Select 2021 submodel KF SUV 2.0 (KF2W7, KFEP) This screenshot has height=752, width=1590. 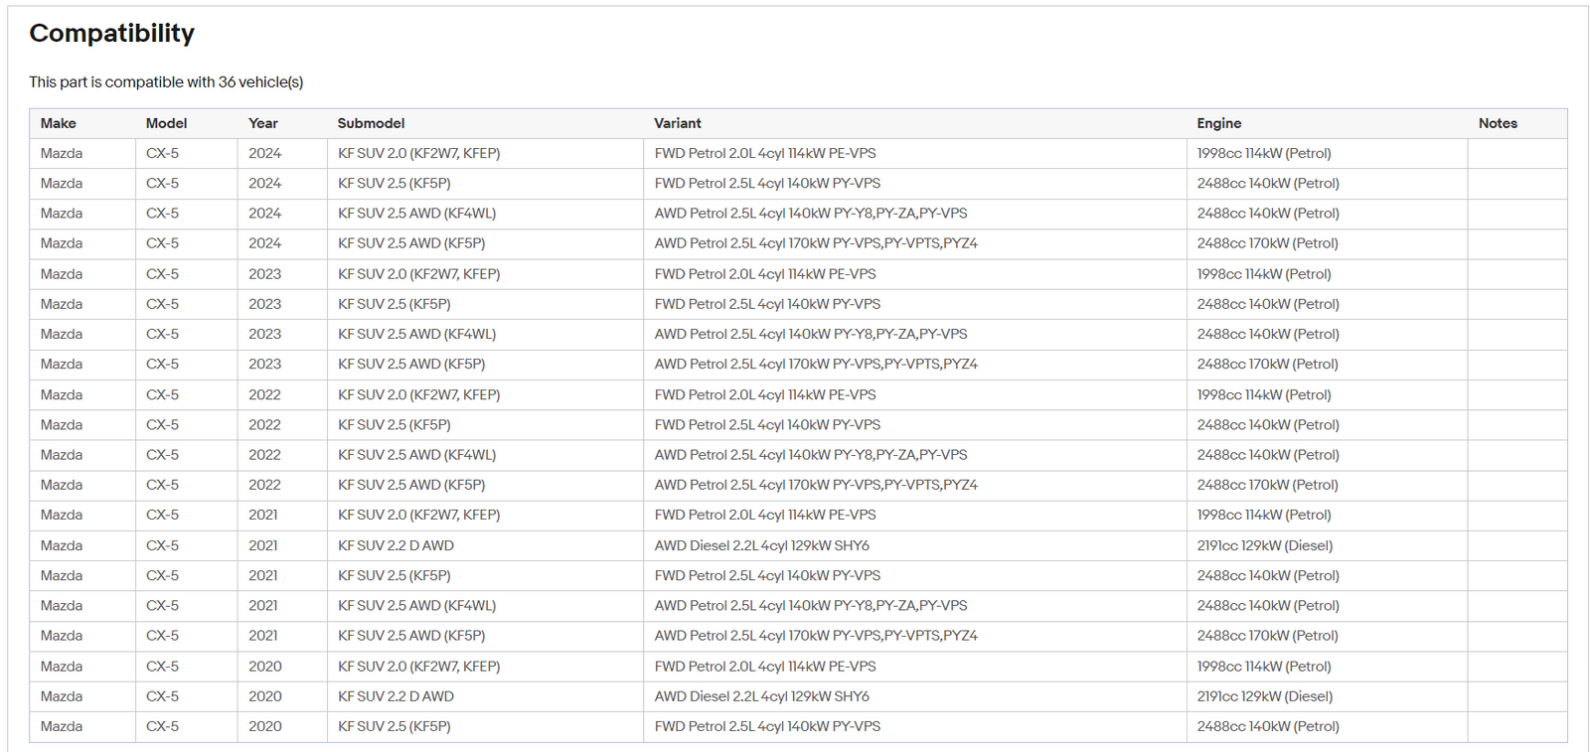pos(419,515)
